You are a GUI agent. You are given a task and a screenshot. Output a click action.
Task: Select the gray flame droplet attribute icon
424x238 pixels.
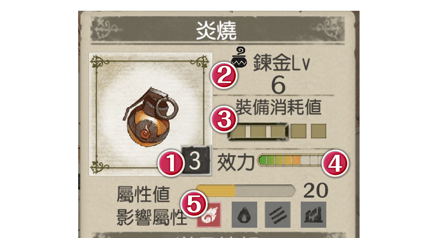(x=244, y=214)
